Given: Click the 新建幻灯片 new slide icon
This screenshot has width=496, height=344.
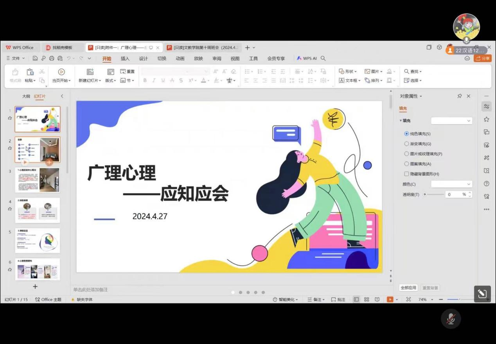Looking at the screenshot, I should coord(90,72).
